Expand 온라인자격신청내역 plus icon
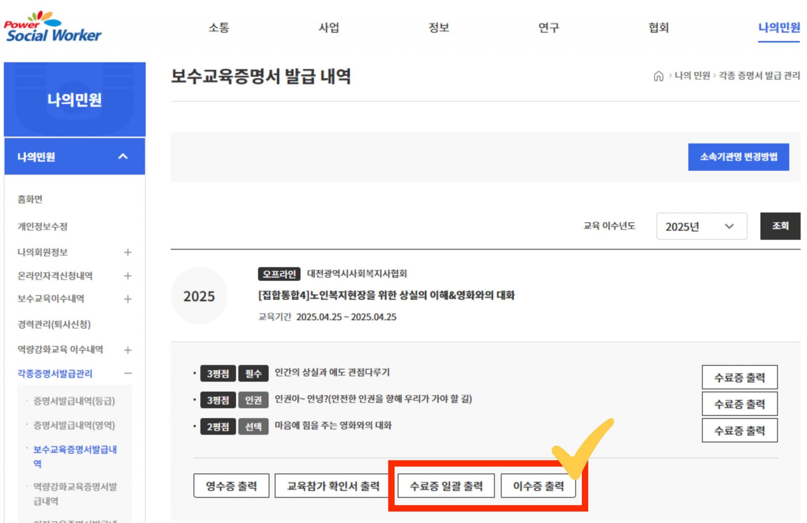Image resolution: width=807 pixels, height=523 pixels. pyautogui.click(x=128, y=276)
